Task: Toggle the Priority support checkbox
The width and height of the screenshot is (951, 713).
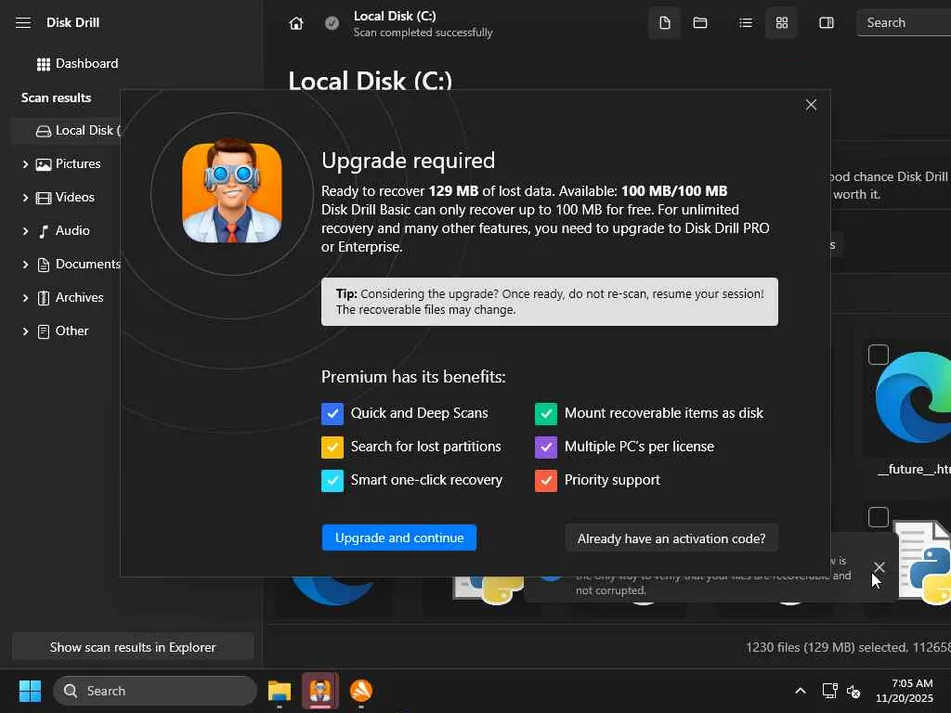Action: [x=546, y=480]
